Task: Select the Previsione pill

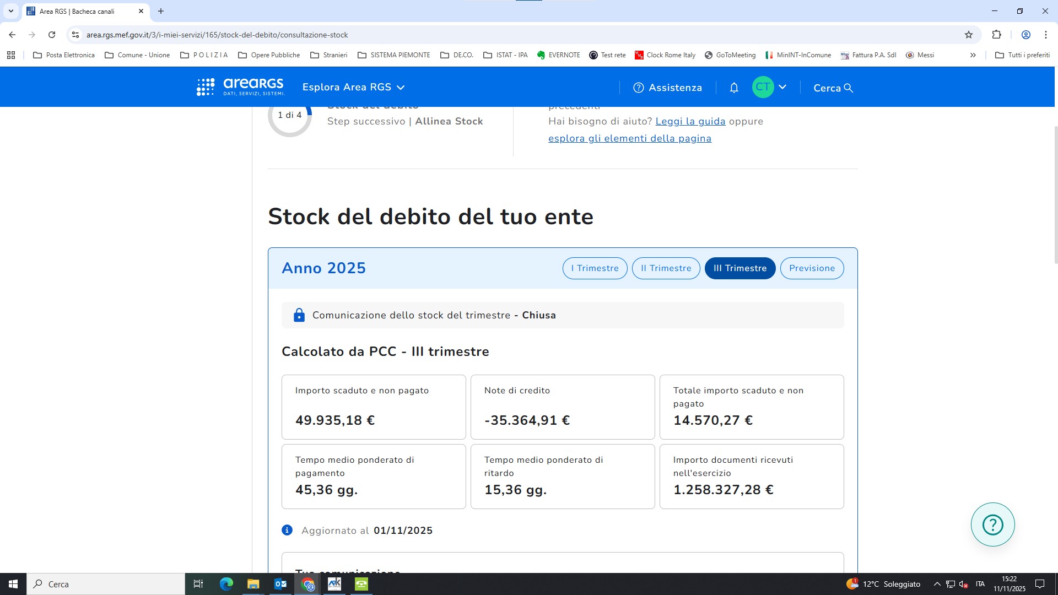Action: (812, 268)
